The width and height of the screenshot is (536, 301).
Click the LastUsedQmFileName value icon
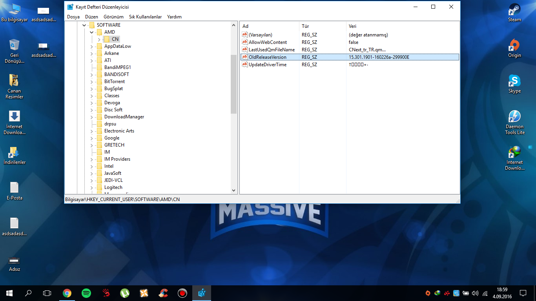245,50
